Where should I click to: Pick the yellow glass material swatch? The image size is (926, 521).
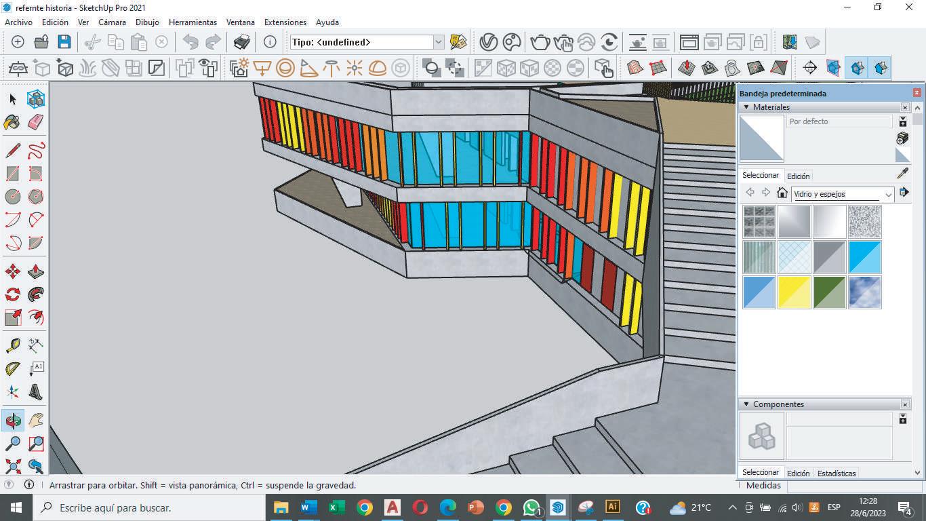pyautogui.click(x=794, y=292)
